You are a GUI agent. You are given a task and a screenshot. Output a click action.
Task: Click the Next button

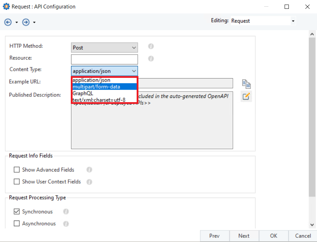[244, 236]
